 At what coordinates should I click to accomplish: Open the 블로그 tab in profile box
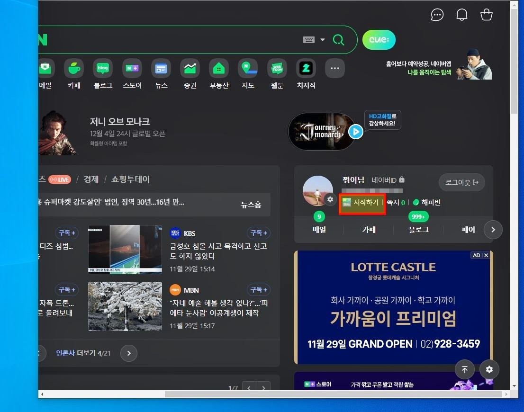[x=418, y=230]
